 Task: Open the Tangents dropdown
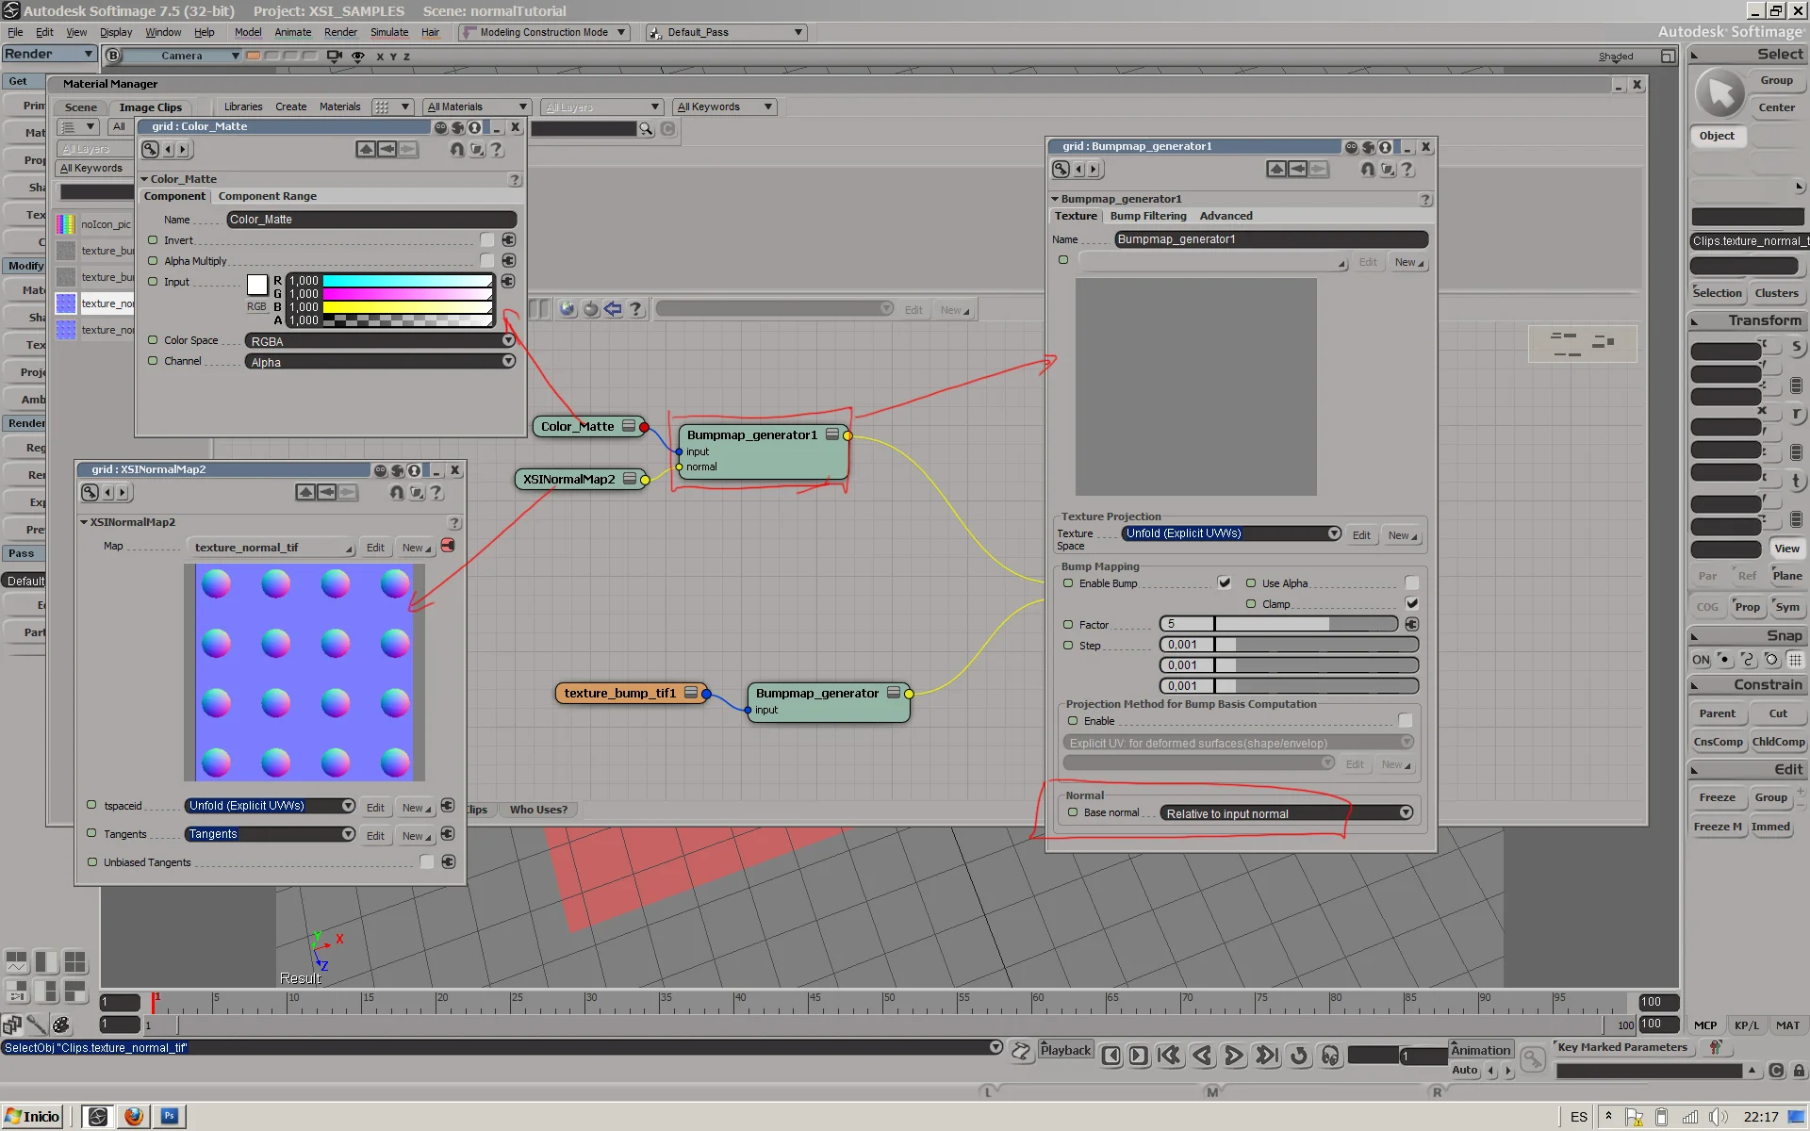(x=271, y=834)
